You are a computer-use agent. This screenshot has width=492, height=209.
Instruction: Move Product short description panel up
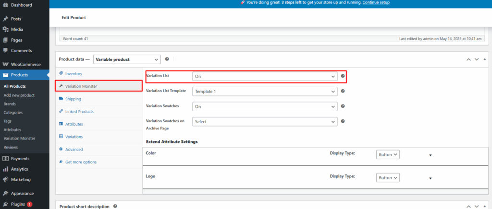(x=468, y=207)
